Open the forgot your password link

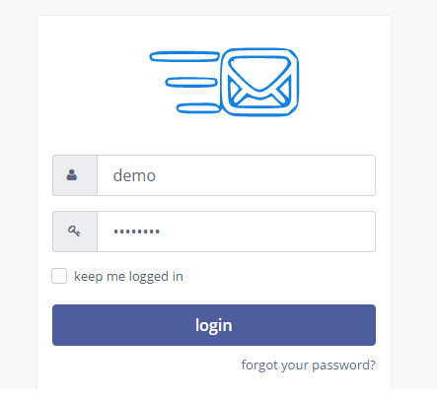click(308, 366)
